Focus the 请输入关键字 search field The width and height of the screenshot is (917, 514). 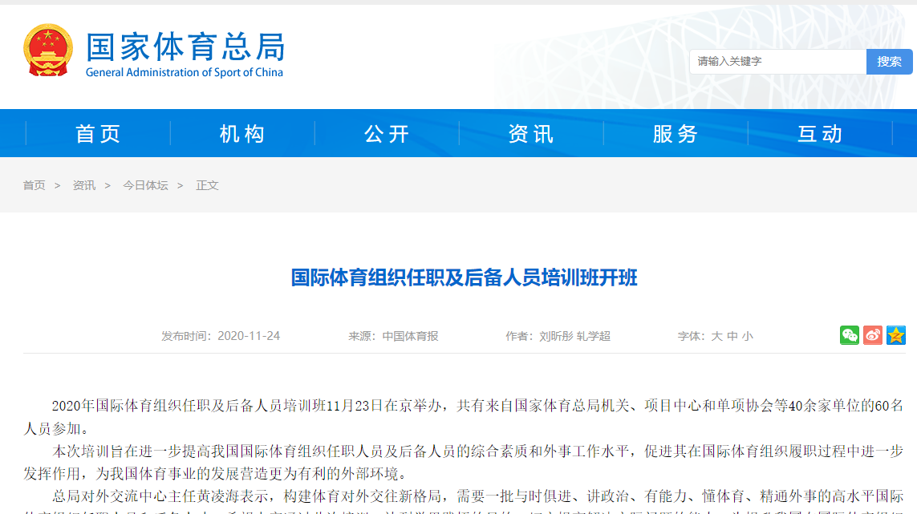pyautogui.click(x=777, y=62)
